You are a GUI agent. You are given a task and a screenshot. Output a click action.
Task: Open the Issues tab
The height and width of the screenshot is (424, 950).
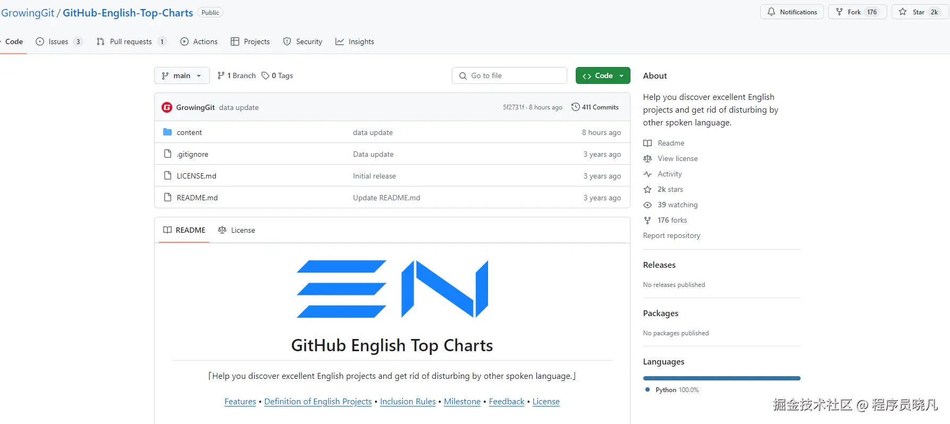[x=58, y=41]
